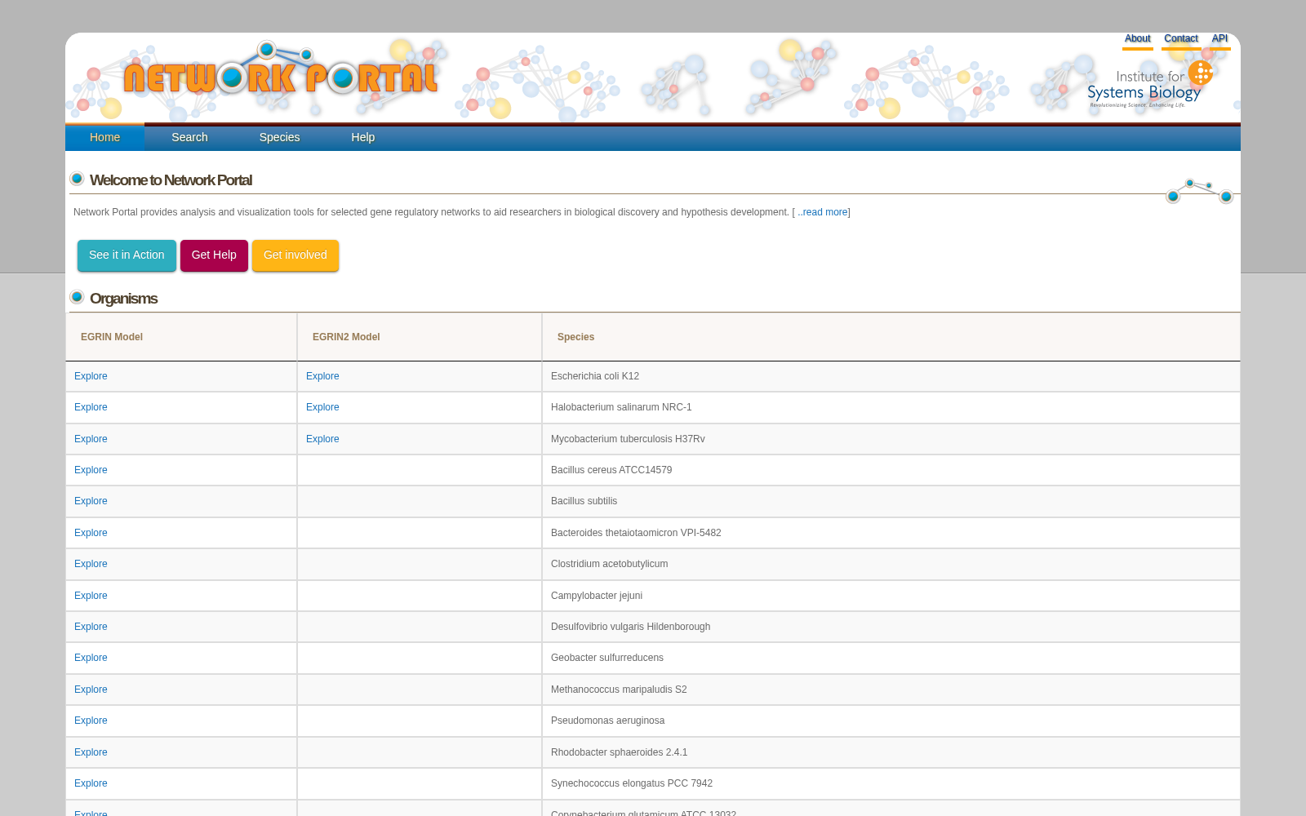Image resolution: width=1306 pixels, height=816 pixels.
Task: Select the Geobacter sulfurreducens cell
Action: pos(891,658)
